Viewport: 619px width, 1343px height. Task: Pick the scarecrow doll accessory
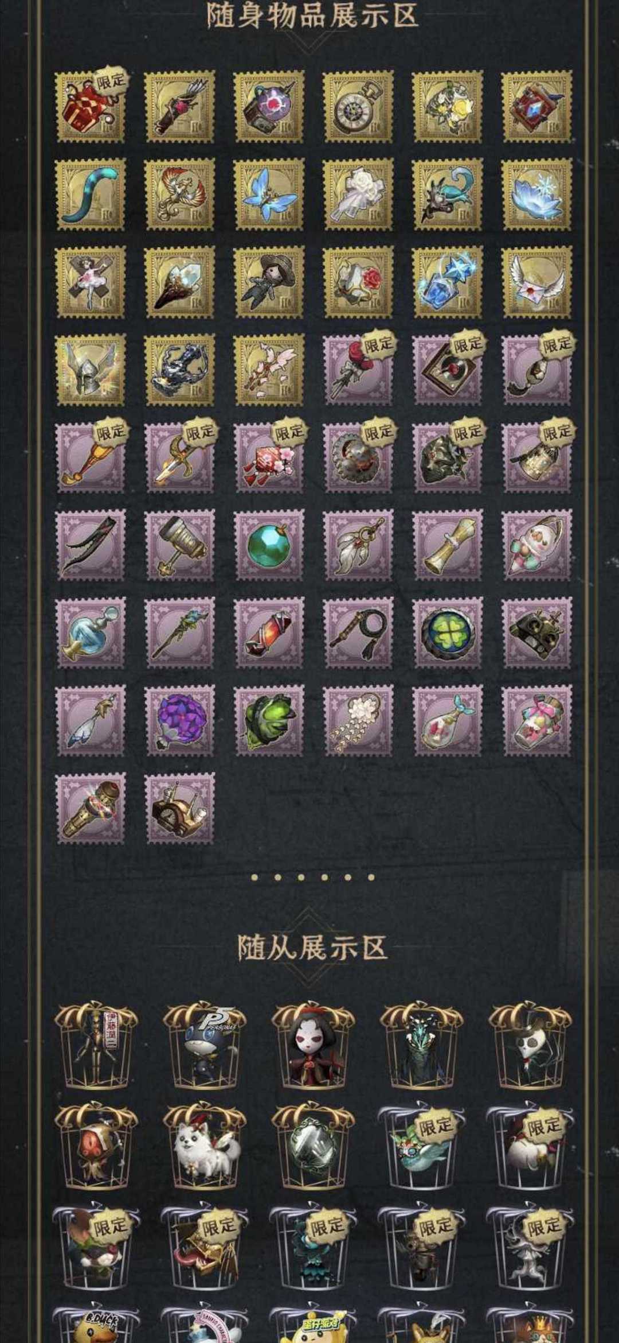[269, 282]
